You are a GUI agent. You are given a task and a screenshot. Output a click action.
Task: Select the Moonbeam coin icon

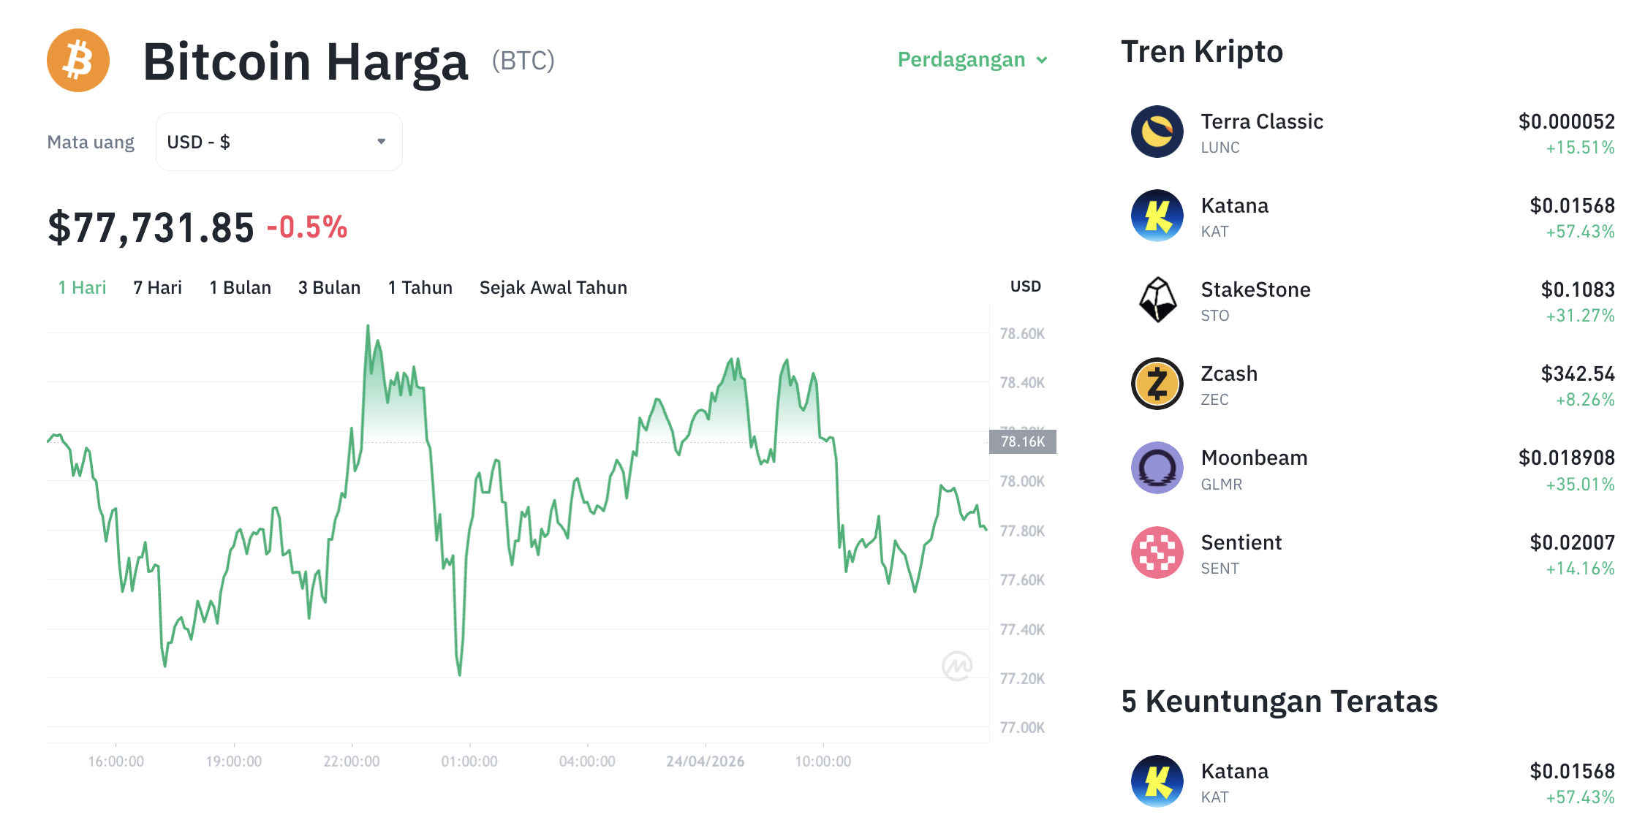[1157, 468]
